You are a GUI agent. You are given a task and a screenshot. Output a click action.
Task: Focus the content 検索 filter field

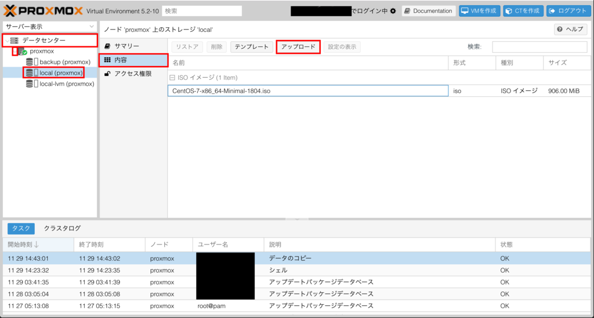click(539, 47)
